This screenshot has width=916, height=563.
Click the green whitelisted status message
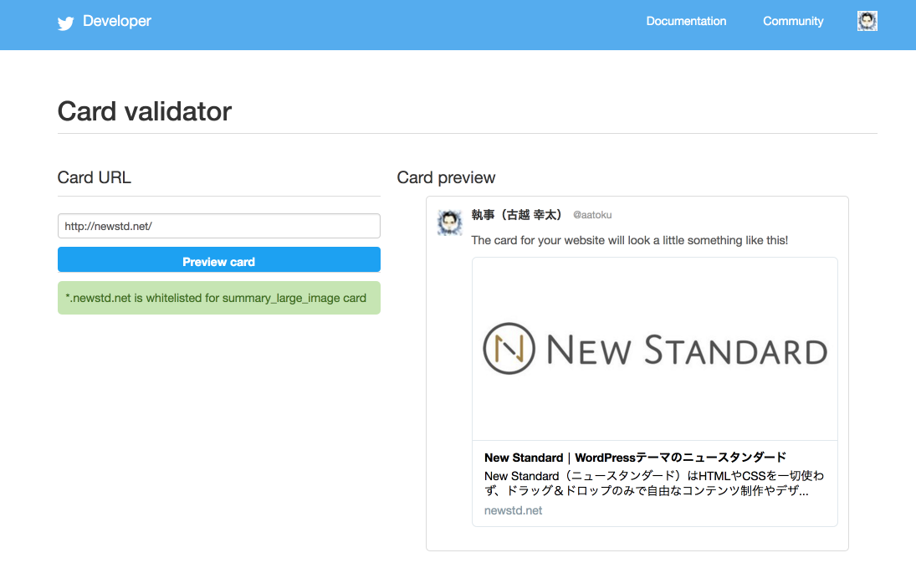(x=219, y=298)
